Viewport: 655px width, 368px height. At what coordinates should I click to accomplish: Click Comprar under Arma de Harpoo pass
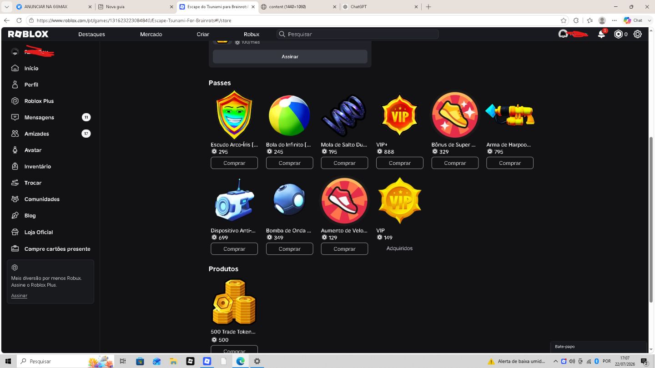510,163
